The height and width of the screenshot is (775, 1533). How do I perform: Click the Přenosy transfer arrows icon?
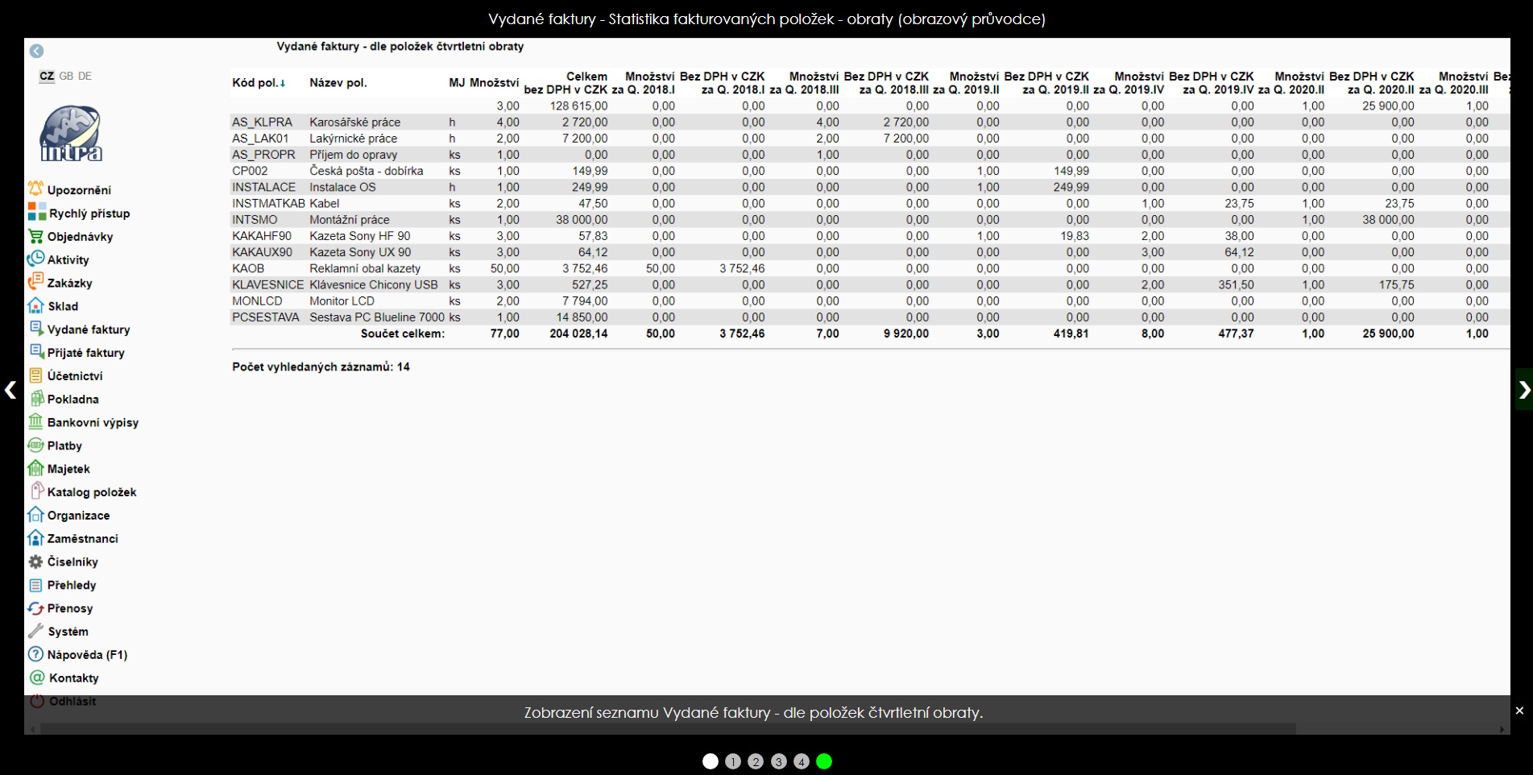(x=35, y=608)
